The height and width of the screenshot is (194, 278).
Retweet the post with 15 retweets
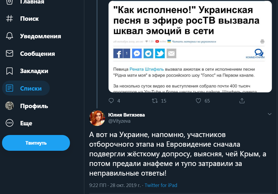[155, 101]
